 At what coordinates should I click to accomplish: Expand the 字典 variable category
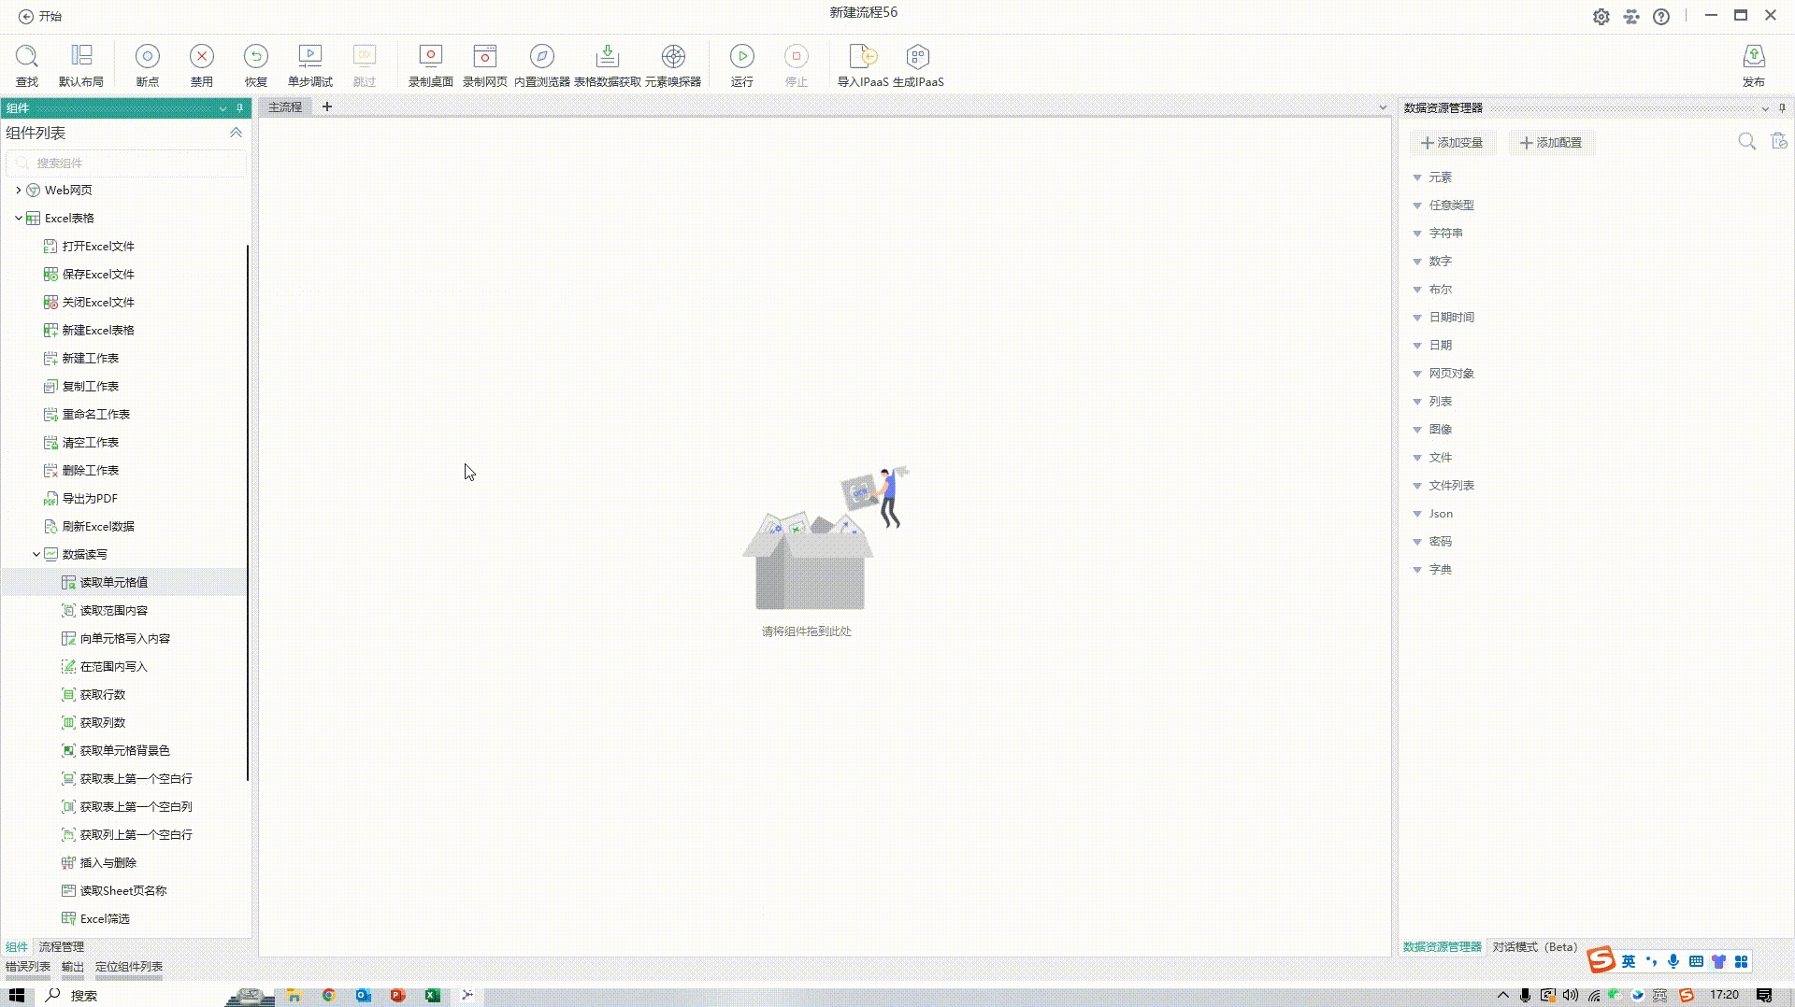coord(1417,570)
